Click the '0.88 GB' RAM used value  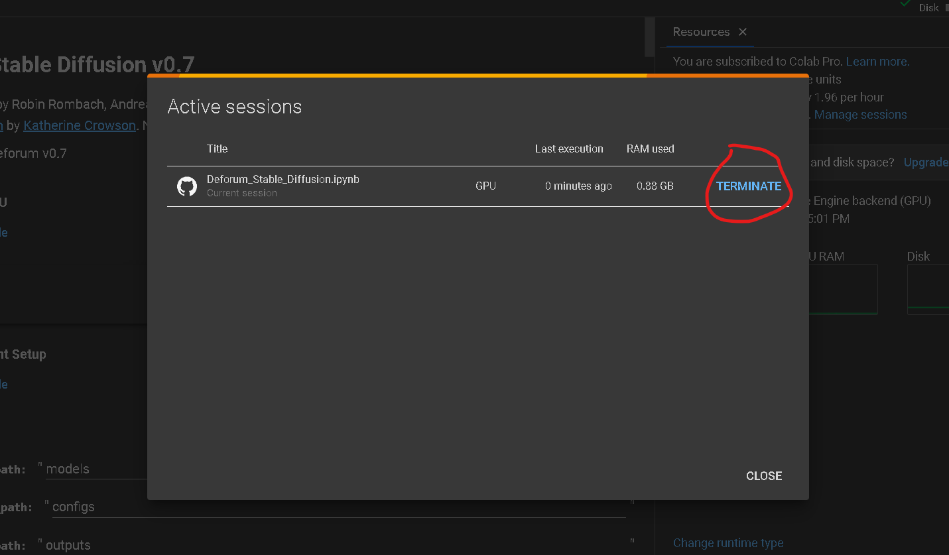pyautogui.click(x=655, y=186)
